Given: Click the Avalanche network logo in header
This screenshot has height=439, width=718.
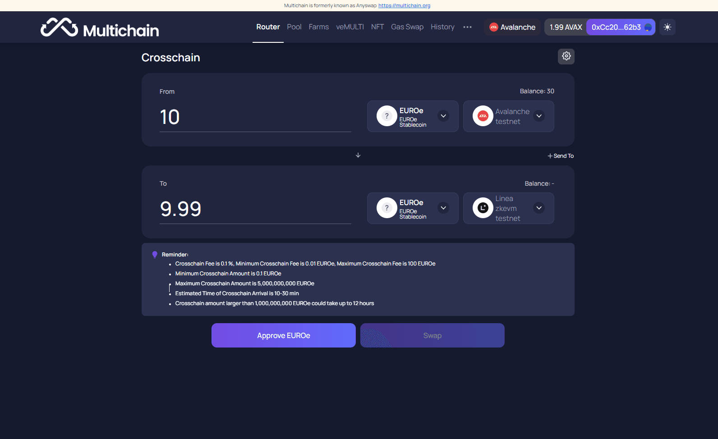Looking at the screenshot, I should click(494, 27).
